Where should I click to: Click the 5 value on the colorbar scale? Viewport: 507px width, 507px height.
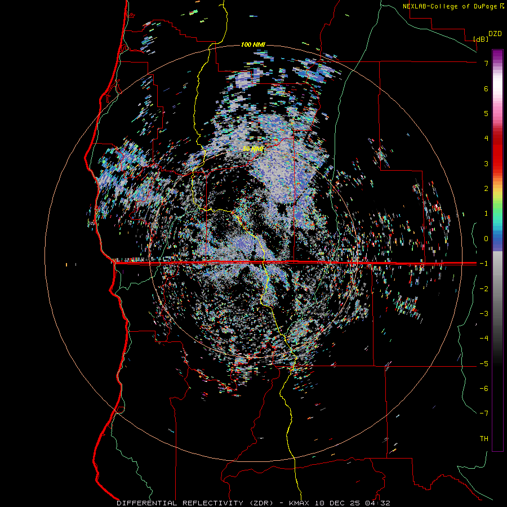coord(486,113)
